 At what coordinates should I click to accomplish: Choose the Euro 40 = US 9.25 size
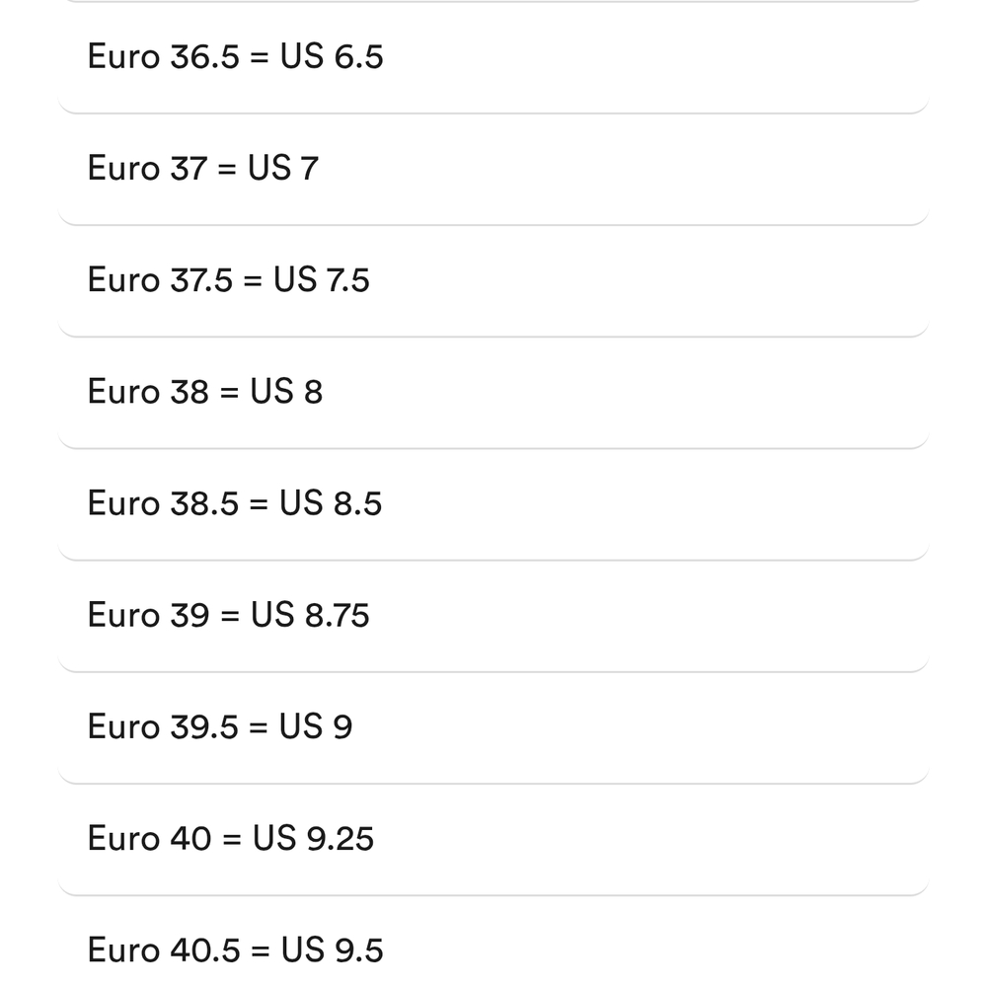493,838
